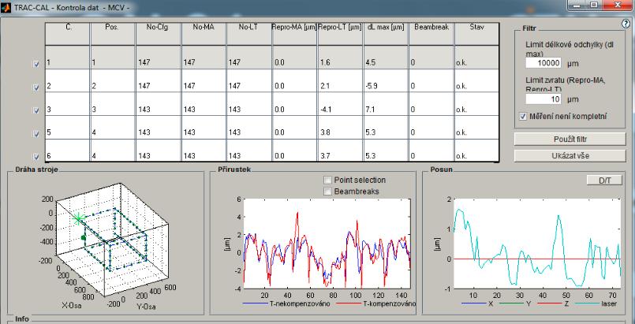Click the 'Beambreak' column header

pyautogui.click(x=431, y=34)
